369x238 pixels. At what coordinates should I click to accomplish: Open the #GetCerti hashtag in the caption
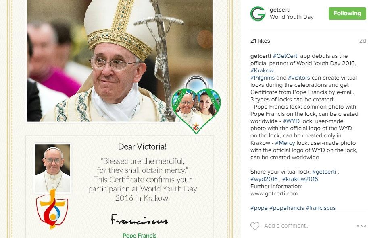(x=286, y=56)
